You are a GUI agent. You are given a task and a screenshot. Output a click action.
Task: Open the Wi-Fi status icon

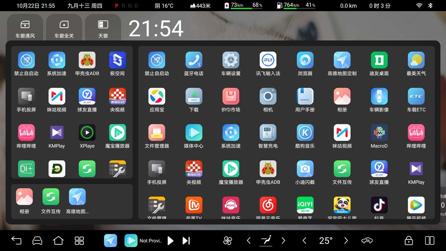[x=419, y=5]
